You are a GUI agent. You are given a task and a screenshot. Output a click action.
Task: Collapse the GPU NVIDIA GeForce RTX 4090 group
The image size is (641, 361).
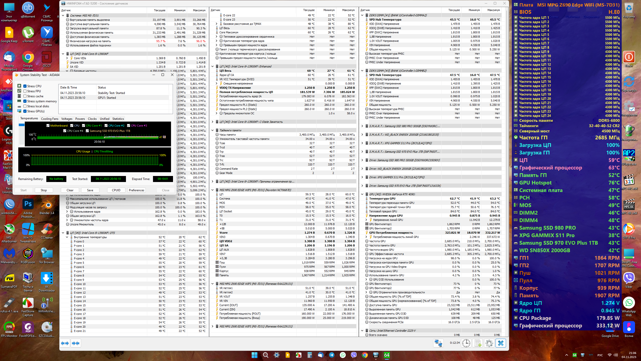(362, 194)
